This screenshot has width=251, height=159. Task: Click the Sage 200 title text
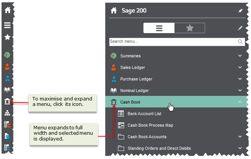134,10
